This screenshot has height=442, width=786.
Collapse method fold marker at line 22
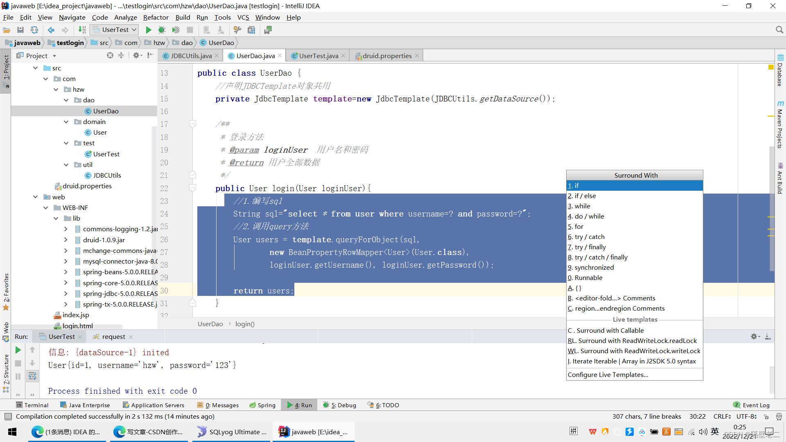pos(192,188)
